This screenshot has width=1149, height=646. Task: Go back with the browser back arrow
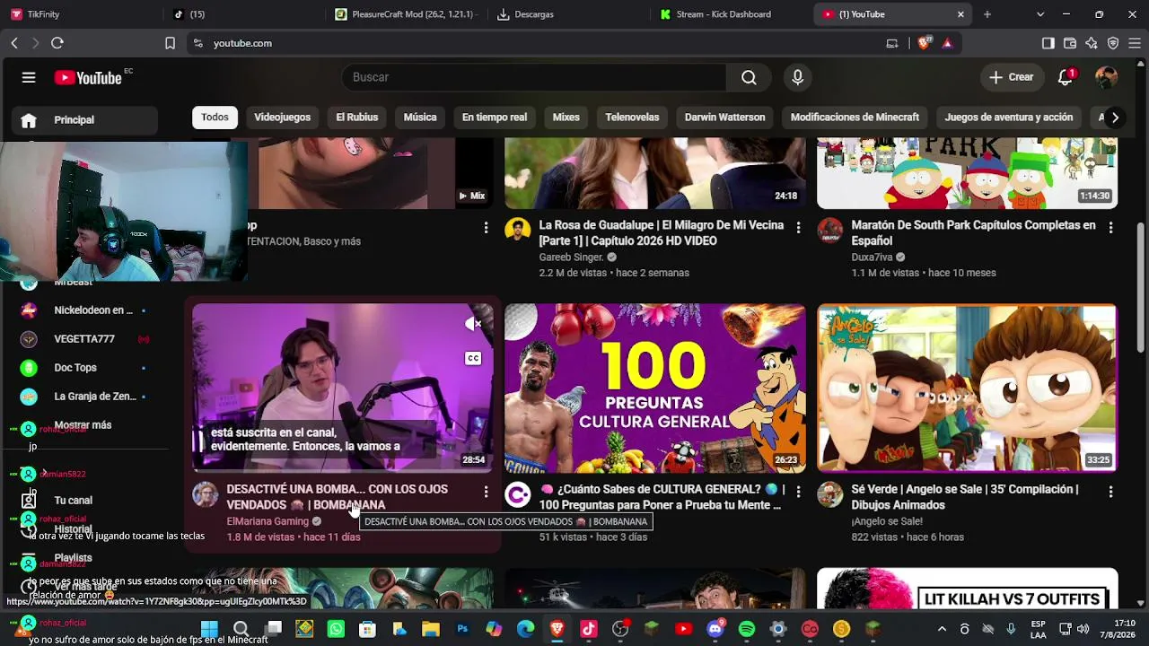(14, 43)
